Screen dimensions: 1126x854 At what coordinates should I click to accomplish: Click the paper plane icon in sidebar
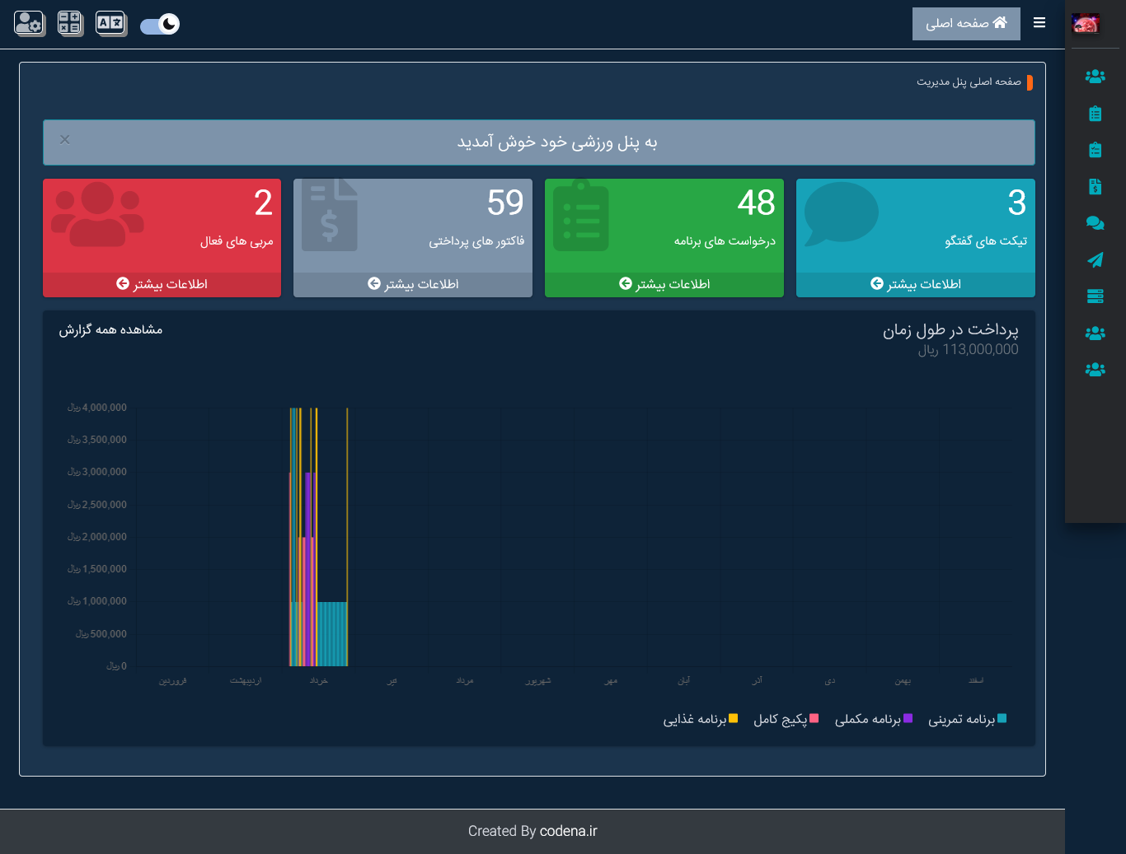click(x=1095, y=260)
